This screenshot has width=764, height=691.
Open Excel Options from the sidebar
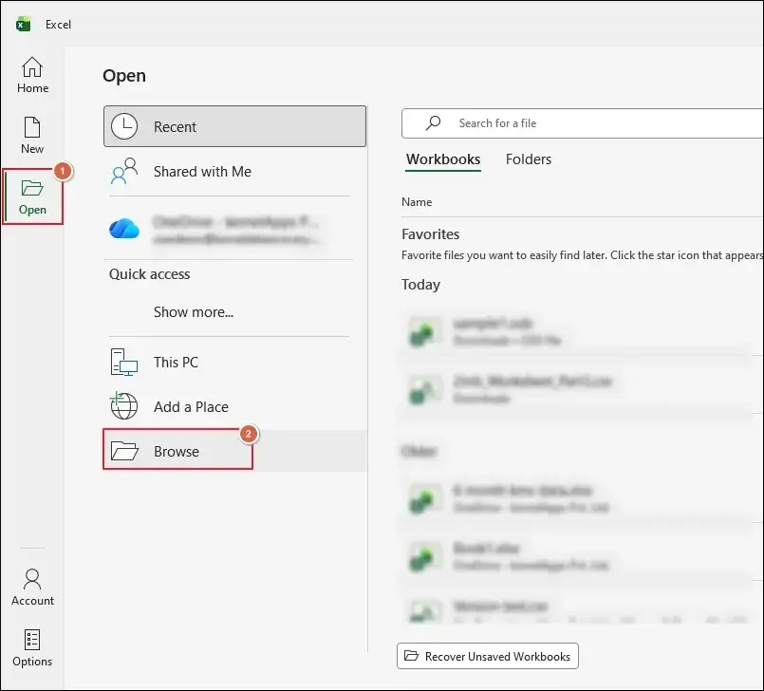[x=32, y=648]
